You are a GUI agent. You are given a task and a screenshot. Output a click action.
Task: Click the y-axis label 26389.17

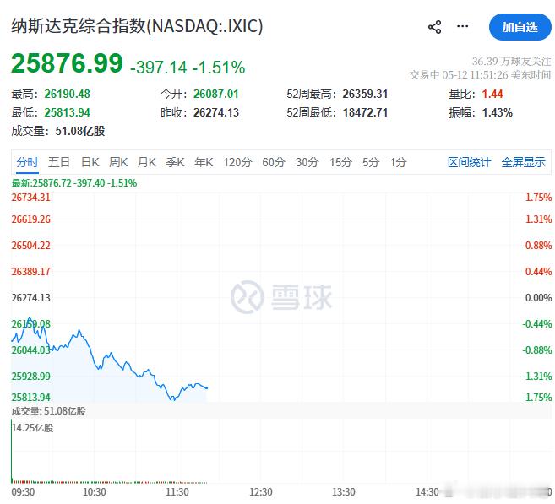[30, 272]
